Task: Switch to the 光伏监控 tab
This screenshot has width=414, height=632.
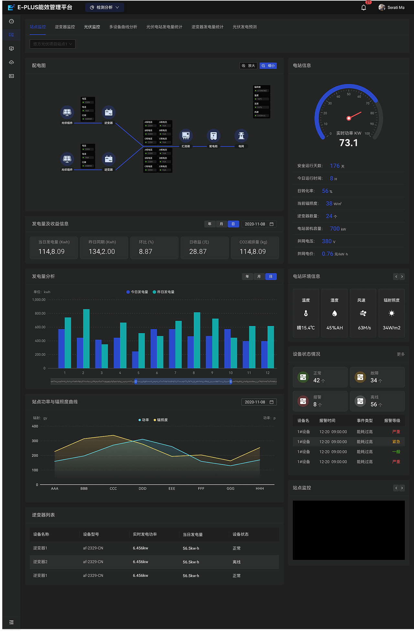Action: pos(92,27)
